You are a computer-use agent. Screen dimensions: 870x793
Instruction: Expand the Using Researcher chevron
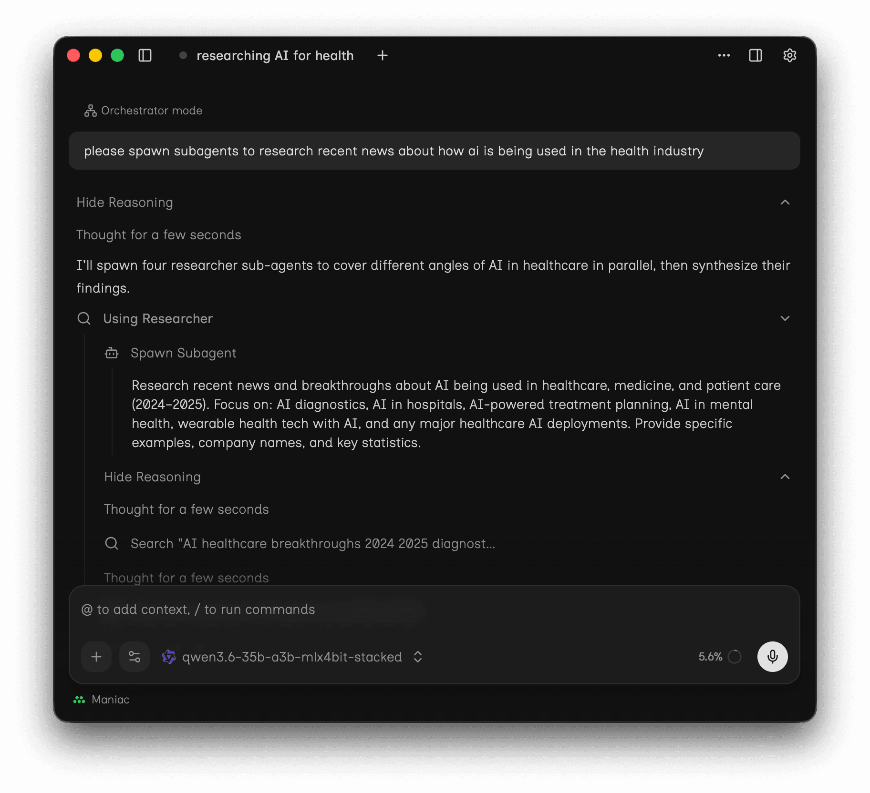(785, 318)
